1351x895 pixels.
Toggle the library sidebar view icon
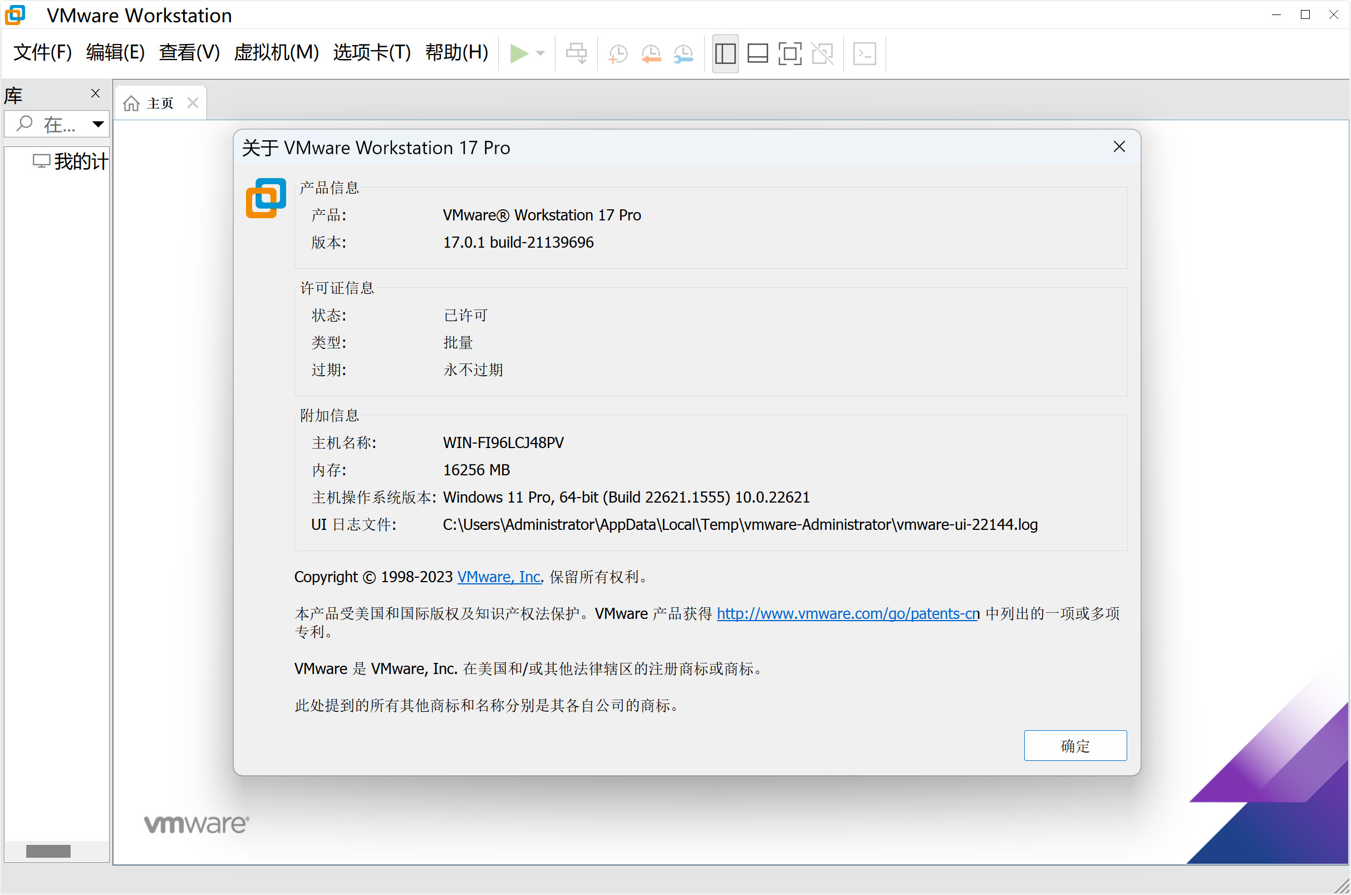[725, 53]
